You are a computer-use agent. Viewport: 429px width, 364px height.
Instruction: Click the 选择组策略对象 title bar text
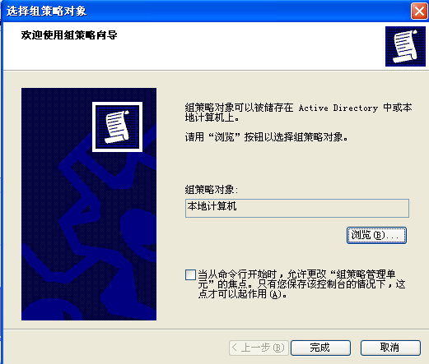pos(46,12)
